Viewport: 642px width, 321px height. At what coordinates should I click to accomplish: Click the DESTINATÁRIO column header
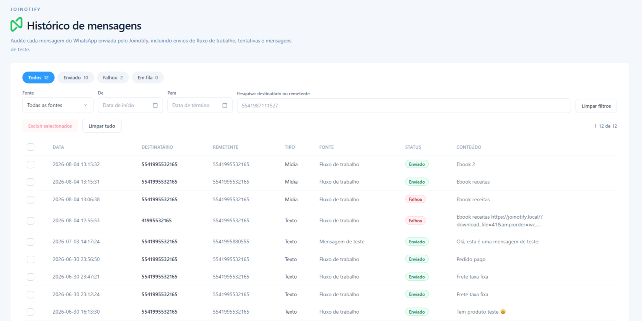point(157,147)
